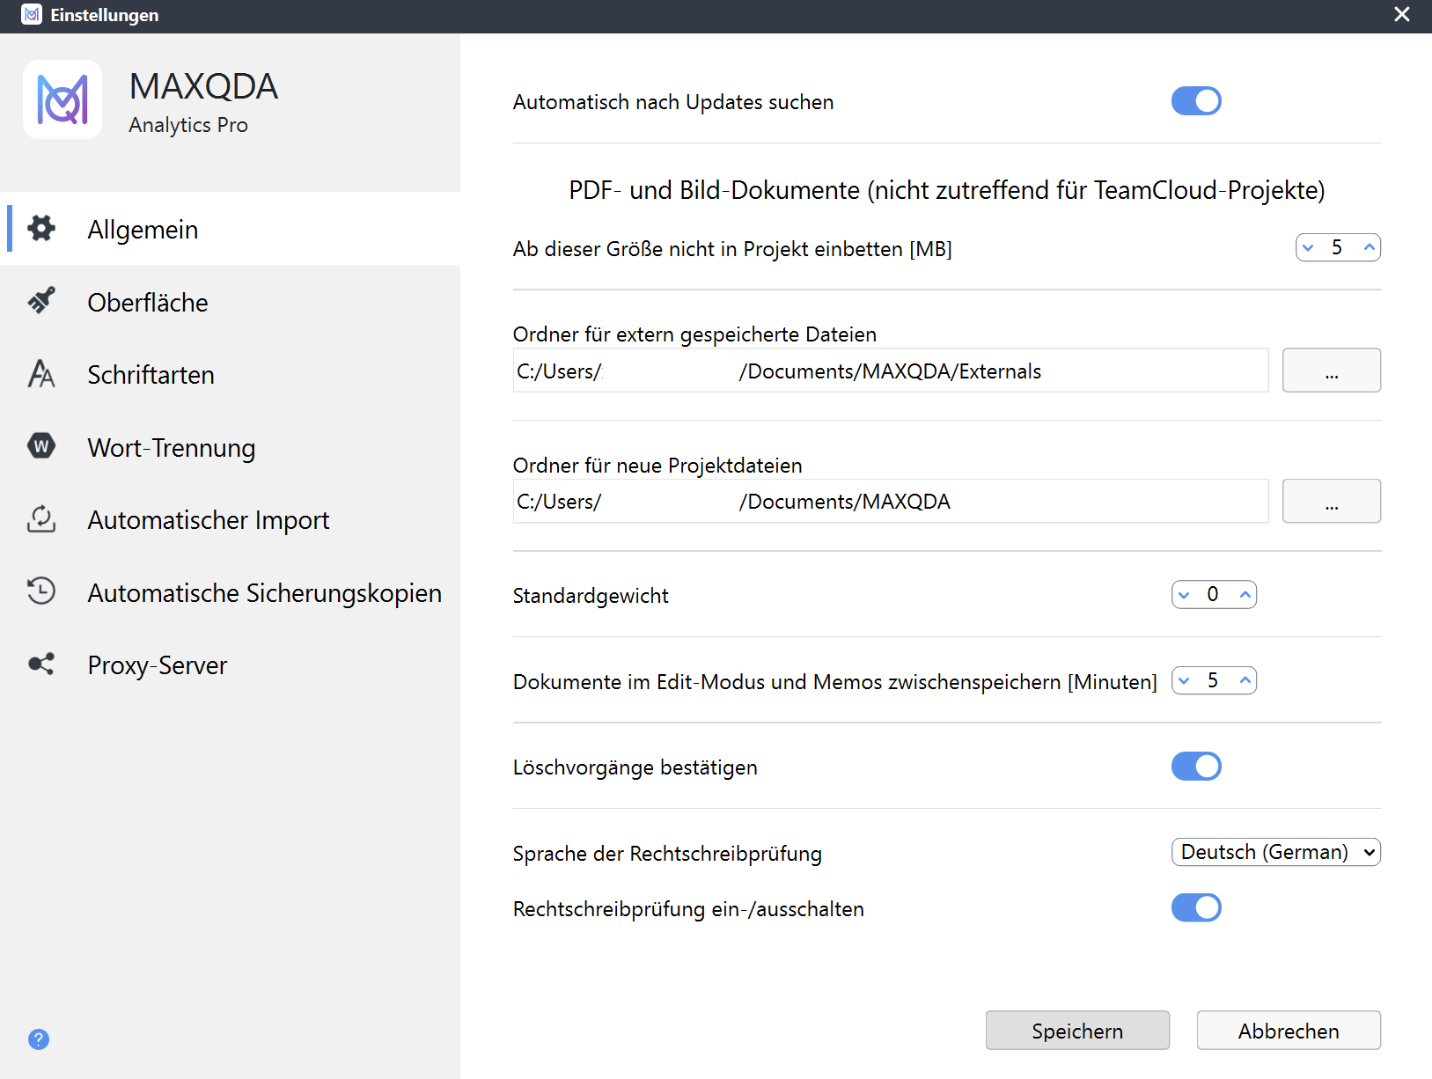Select the Schriftarten fonts icon
The height and width of the screenshot is (1079, 1432).
click(x=41, y=374)
